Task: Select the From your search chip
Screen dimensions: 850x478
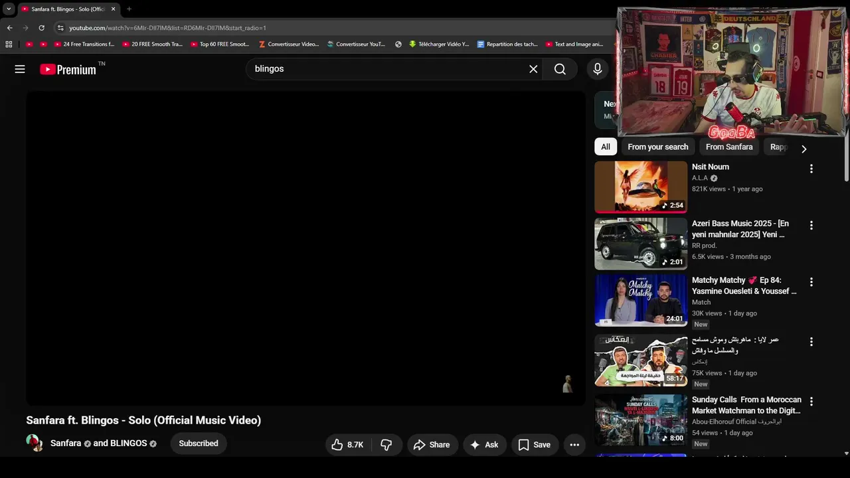Action: pos(658,147)
